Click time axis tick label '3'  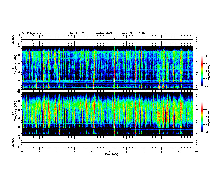point(74,152)
